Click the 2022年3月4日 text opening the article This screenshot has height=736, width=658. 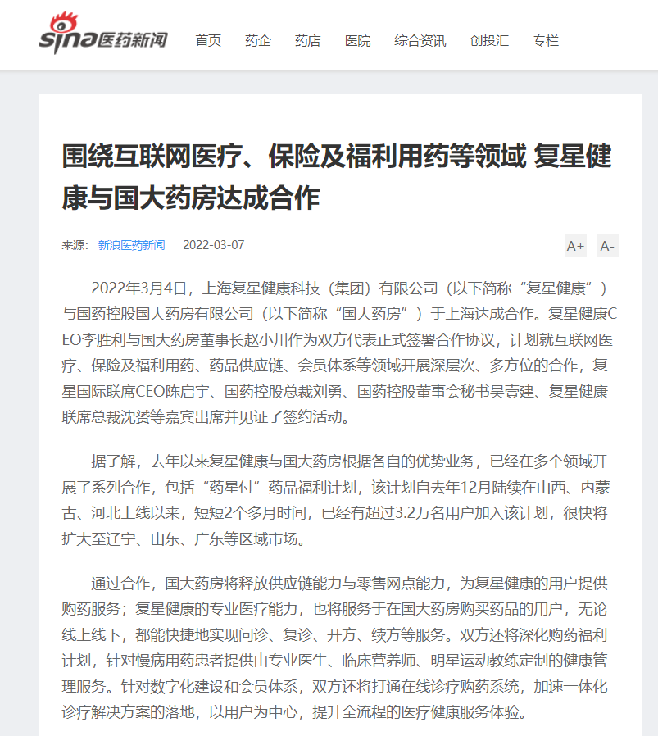click(139, 288)
